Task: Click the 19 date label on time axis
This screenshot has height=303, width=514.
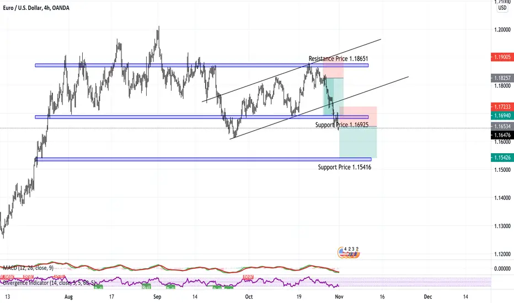Action: click(298, 297)
